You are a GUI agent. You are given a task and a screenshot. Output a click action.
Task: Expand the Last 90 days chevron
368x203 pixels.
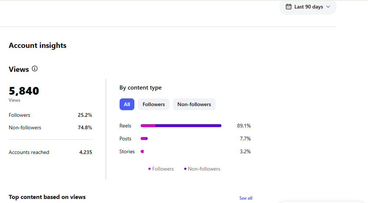click(328, 7)
